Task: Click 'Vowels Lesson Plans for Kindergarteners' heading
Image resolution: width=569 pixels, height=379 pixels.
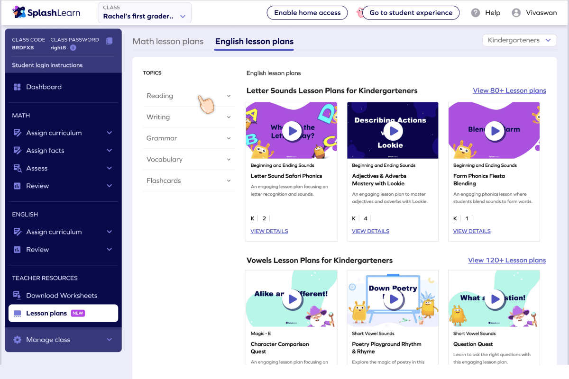Action: (320, 260)
